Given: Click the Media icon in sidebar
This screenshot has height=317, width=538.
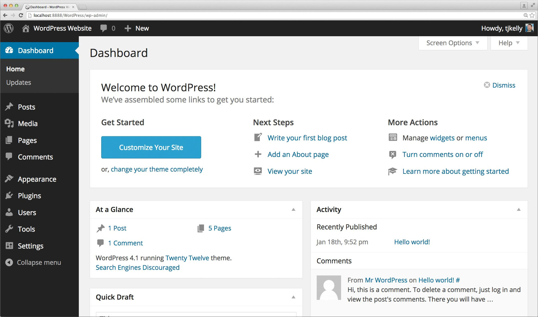Looking at the screenshot, I should (x=9, y=123).
